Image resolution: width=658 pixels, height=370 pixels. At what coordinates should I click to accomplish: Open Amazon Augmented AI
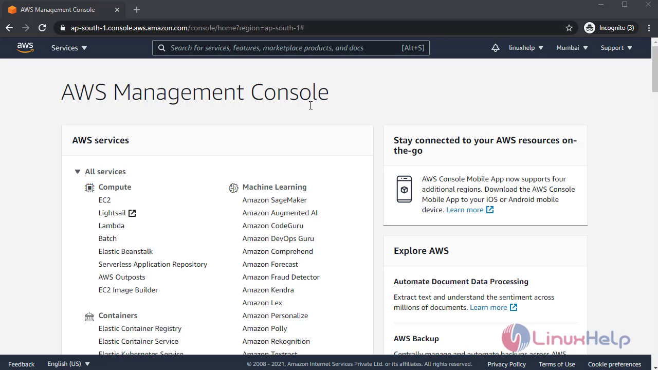280,213
